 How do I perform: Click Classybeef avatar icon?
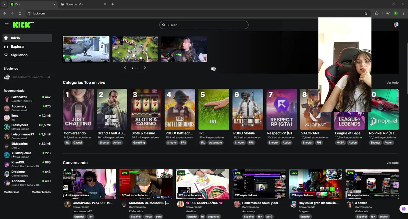[7, 127]
